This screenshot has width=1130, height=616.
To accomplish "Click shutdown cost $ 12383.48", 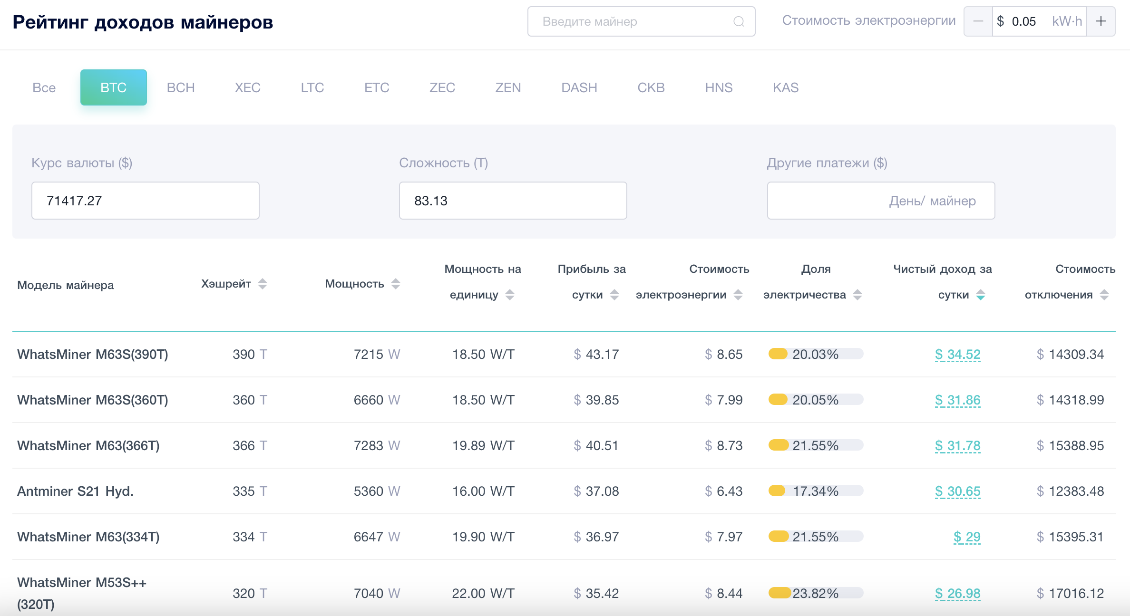I will pos(1071,491).
